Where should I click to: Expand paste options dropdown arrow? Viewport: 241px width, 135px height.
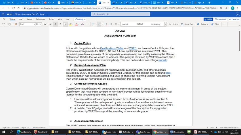pos(12,24)
